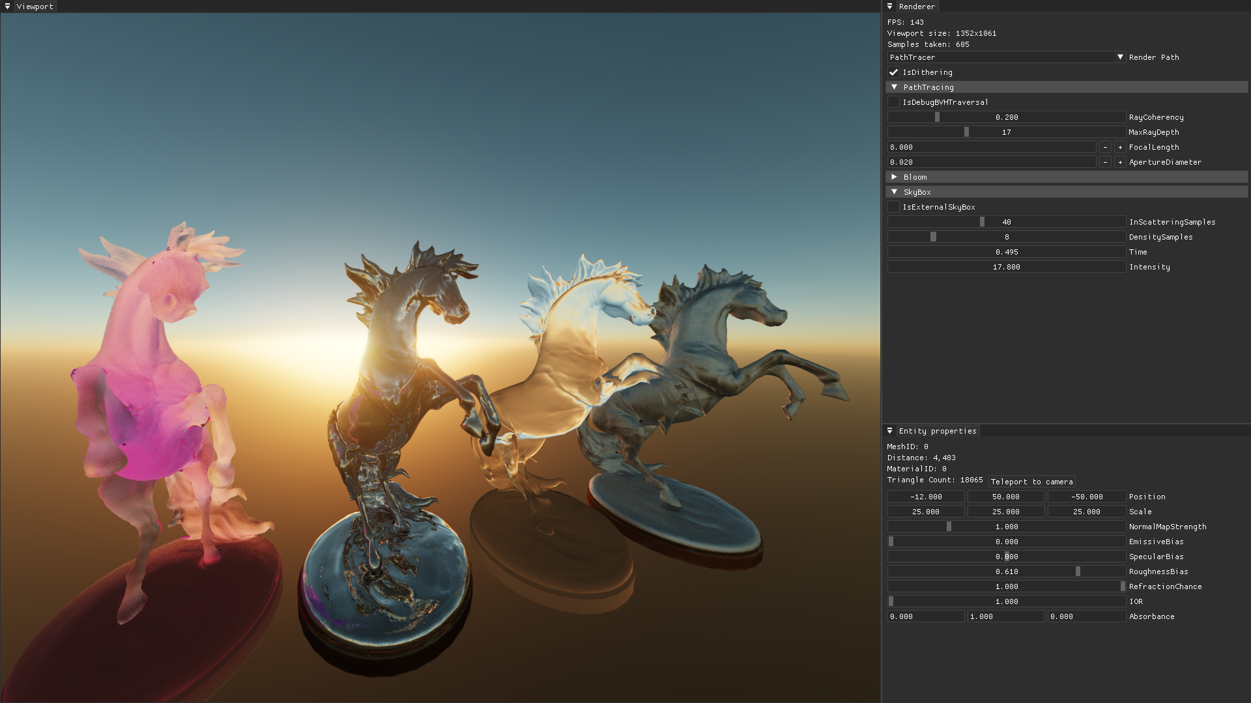
Task: Decrease ApertureDiameter with minus button
Action: [1105, 162]
